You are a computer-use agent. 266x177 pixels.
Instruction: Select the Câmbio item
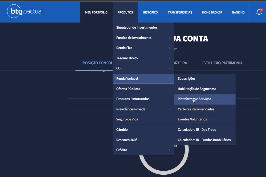tap(143, 130)
